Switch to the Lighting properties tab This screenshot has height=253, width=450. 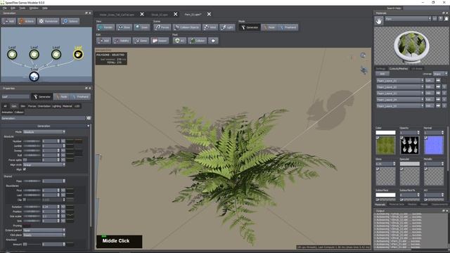coord(56,106)
